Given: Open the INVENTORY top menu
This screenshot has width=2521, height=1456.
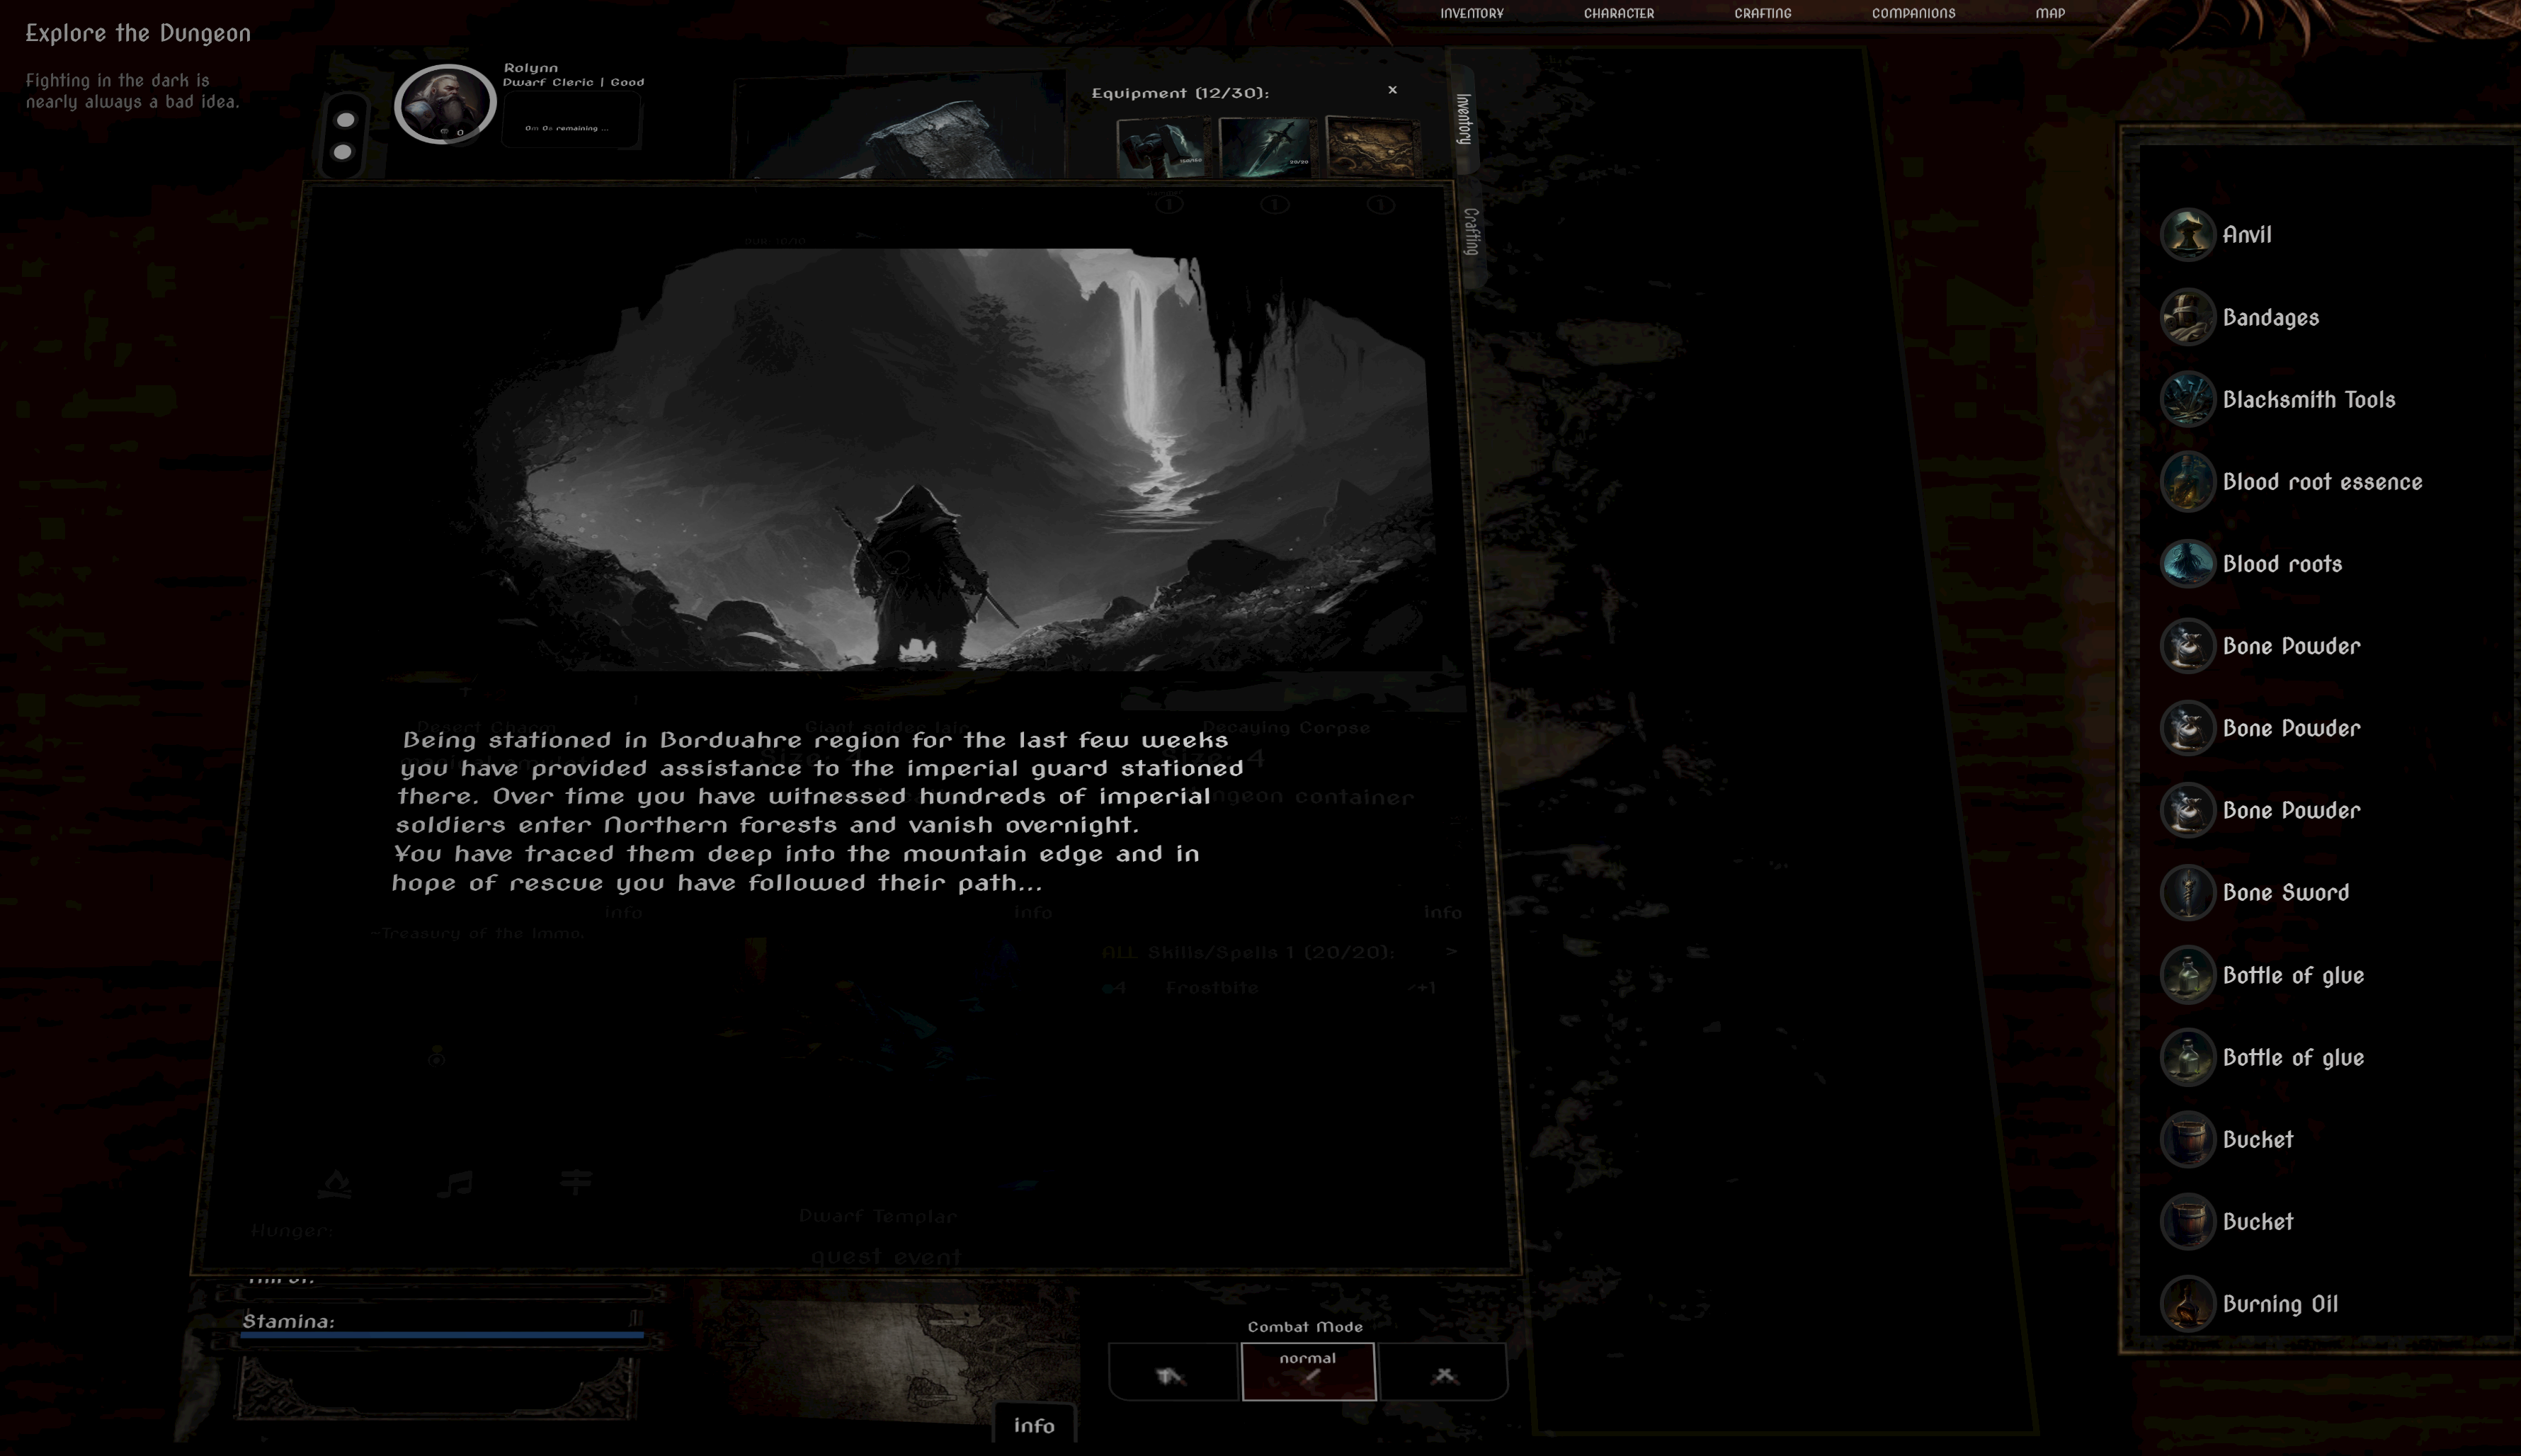Looking at the screenshot, I should pyautogui.click(x=1471, y=13).
